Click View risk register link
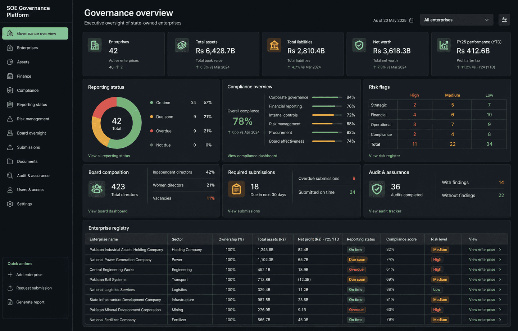Image resolution: width=518 pixels, height=331 pixels. click(x=384, y=156)
